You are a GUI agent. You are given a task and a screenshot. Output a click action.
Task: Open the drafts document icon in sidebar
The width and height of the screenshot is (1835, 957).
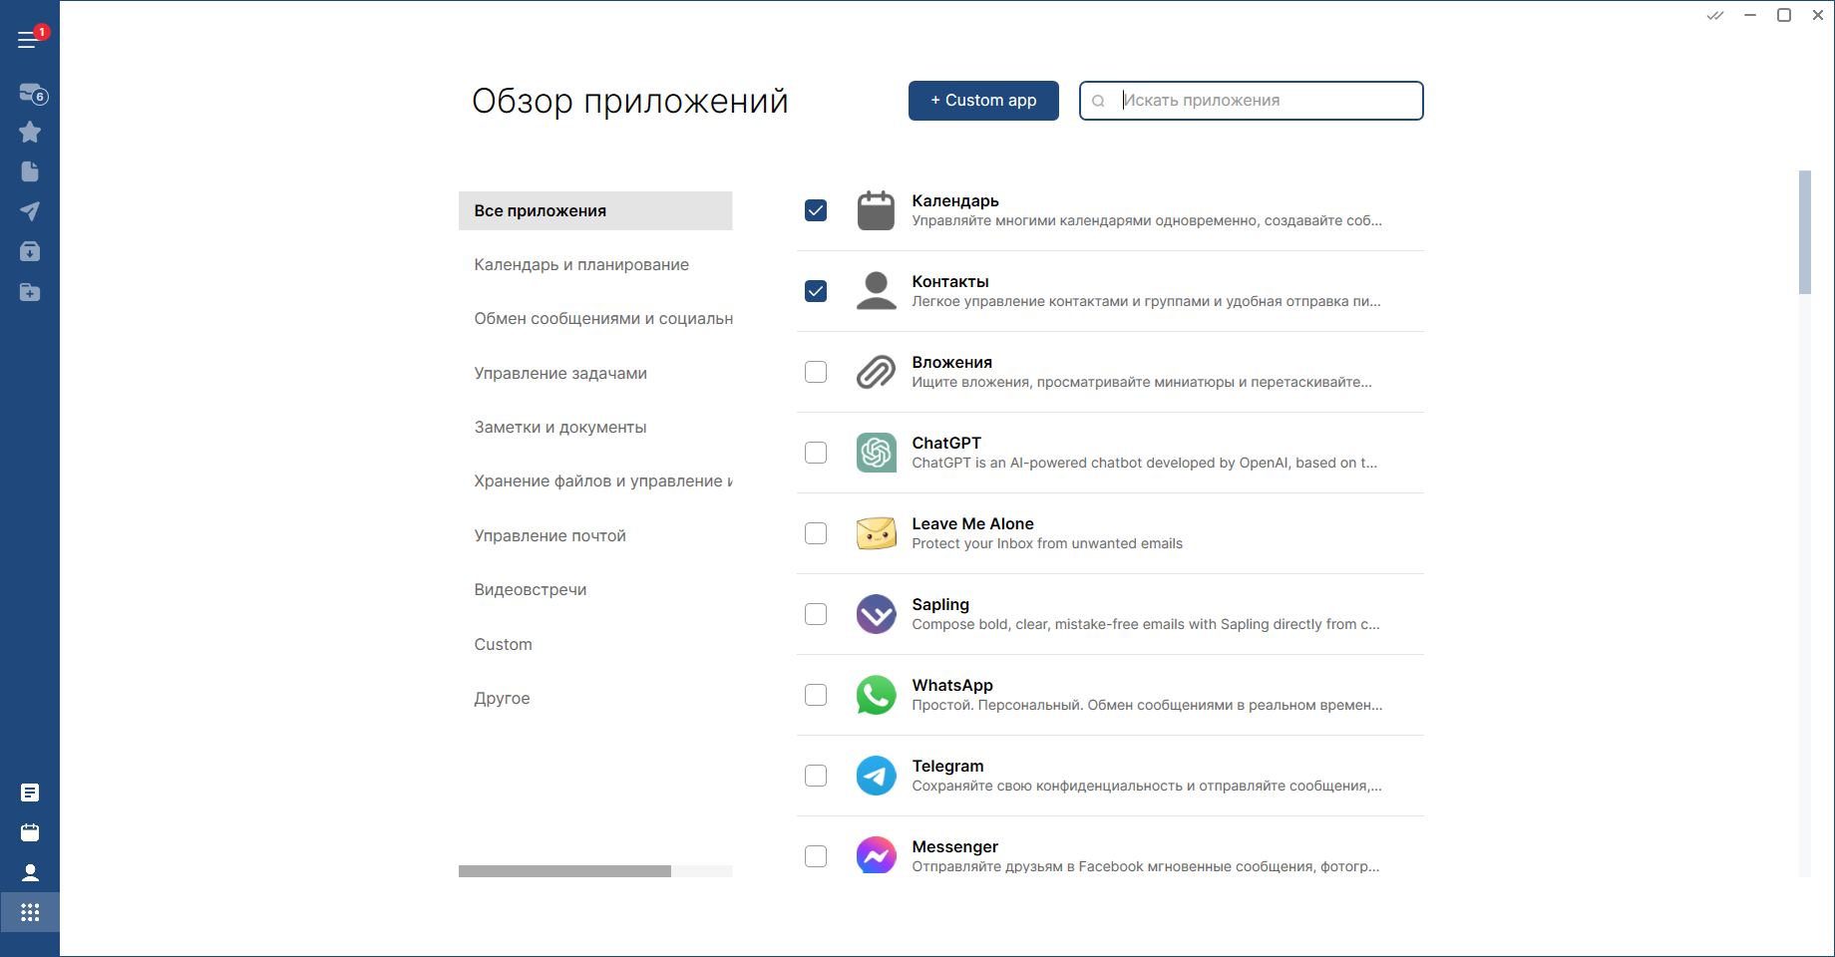coord(30,171)
